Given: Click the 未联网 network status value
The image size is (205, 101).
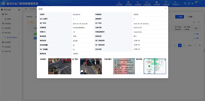Looking at the screenshot, I should click(75, 53).
